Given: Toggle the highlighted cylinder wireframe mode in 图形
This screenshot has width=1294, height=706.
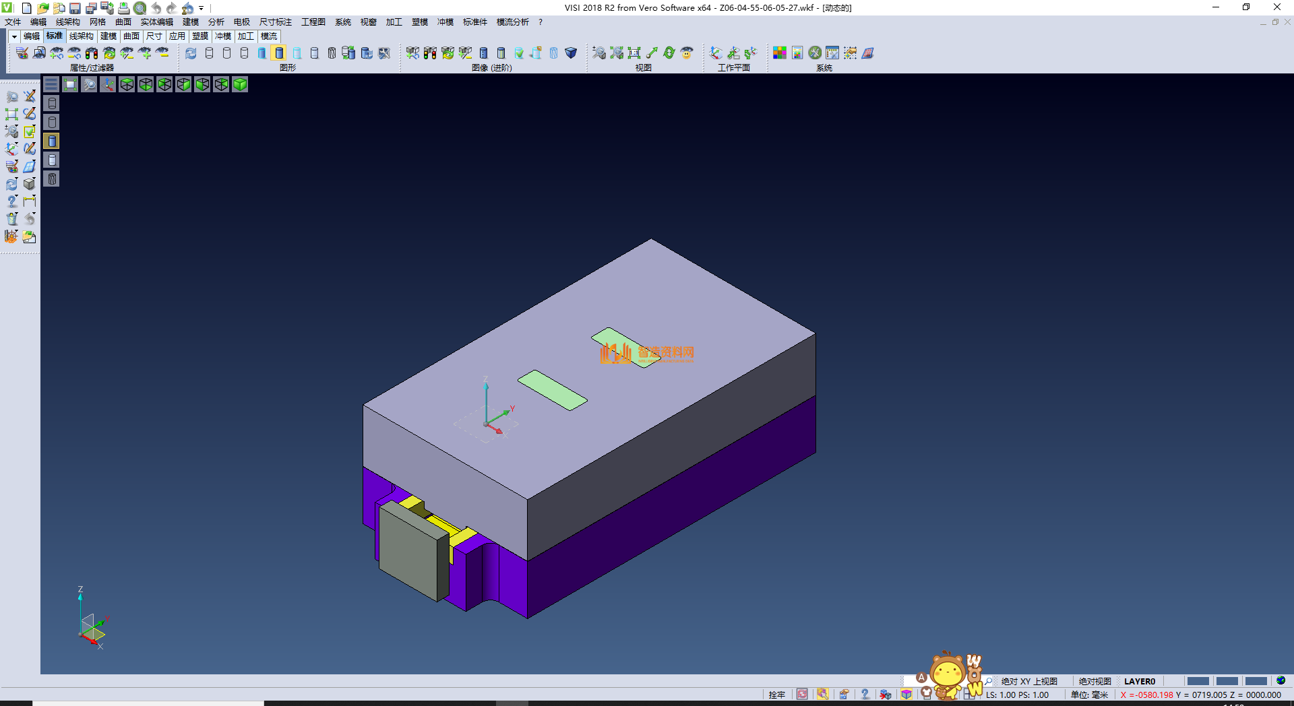Looking at the screenshot, I should tap(280, 53).
